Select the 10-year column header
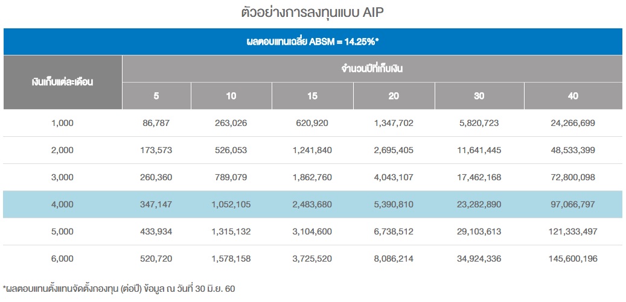The height and width of the screenshot is (302, 626). (x=232, y=96)
